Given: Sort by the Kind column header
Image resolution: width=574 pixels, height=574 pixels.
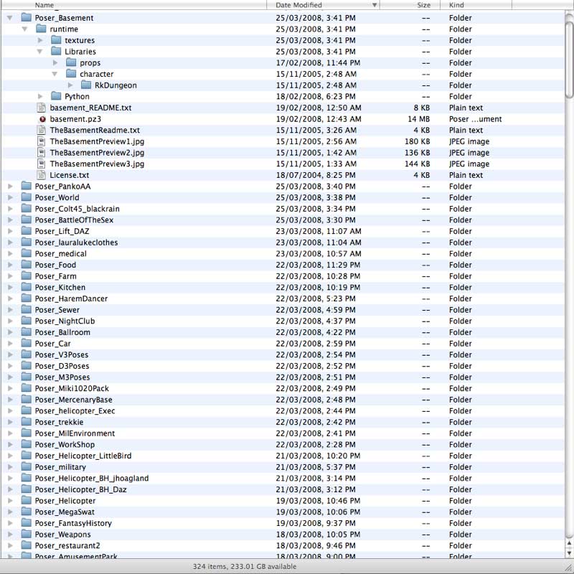Looking at the screenshot, I should 476,5.
